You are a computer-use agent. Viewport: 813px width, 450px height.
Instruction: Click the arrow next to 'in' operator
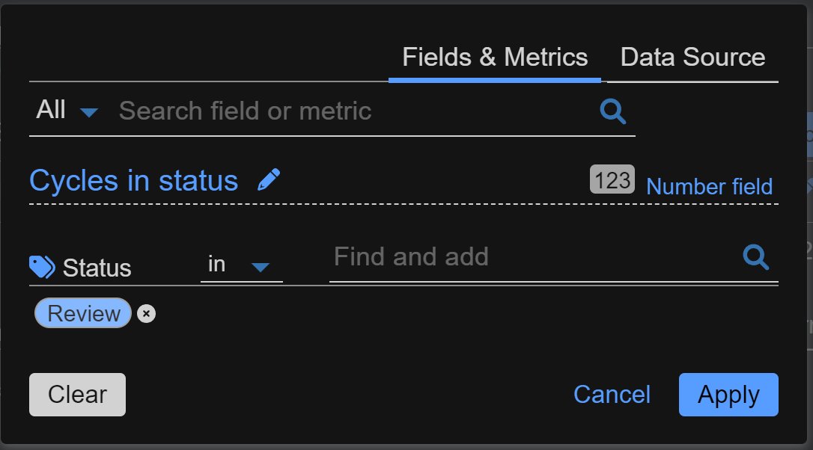click(260, 267)
